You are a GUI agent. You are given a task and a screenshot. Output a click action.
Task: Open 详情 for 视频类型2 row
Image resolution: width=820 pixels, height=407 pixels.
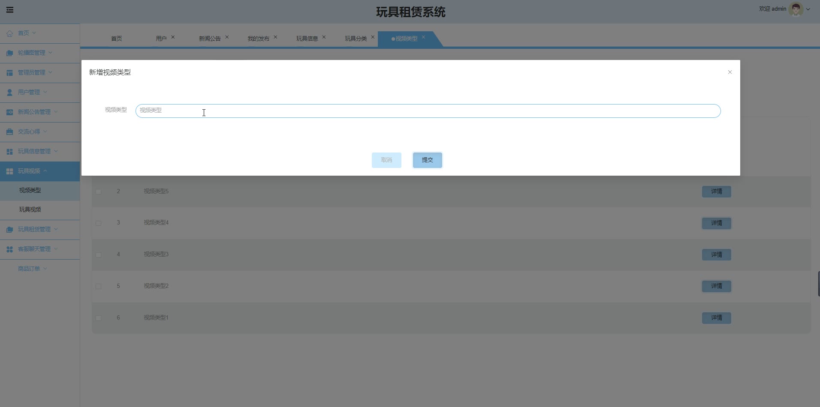pyautogui.click(x=716, y=286)
